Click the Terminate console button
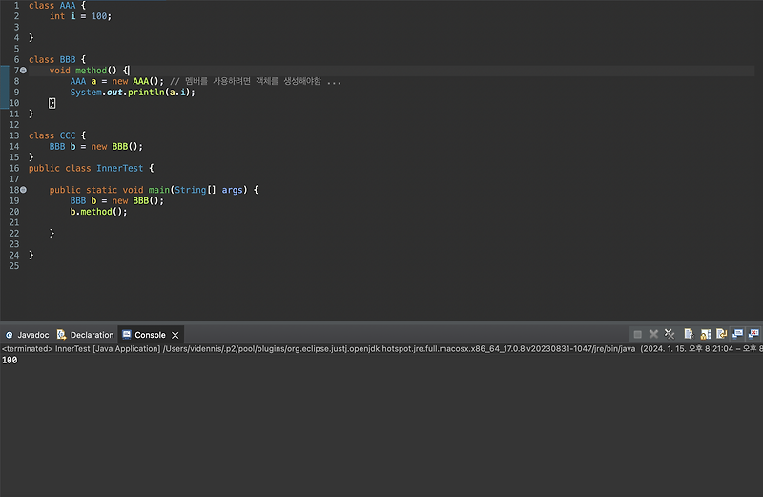This screenshot has width=763, height=497. pos(637,334)
